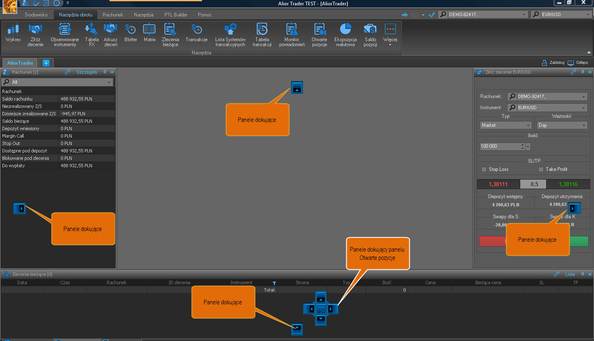Sort by the Bieżąca cena column header

point(488,283)
